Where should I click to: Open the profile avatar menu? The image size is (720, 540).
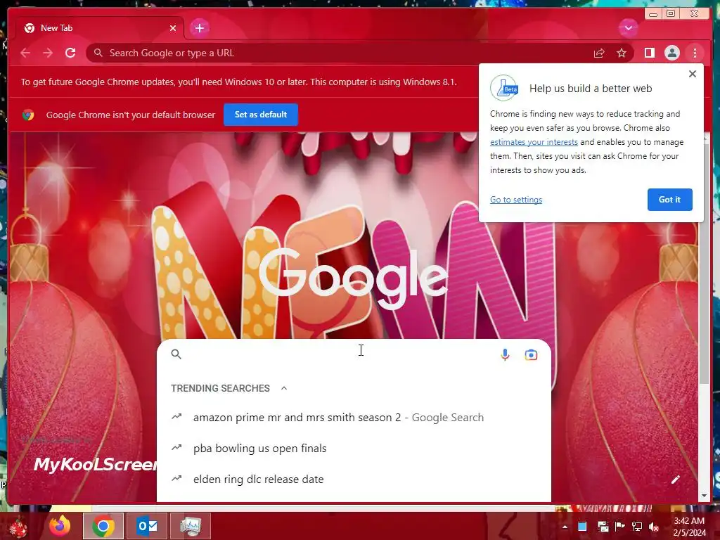click(671, 53)
